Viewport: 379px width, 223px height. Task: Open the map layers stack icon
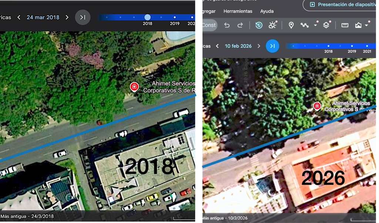click(326, 25)
